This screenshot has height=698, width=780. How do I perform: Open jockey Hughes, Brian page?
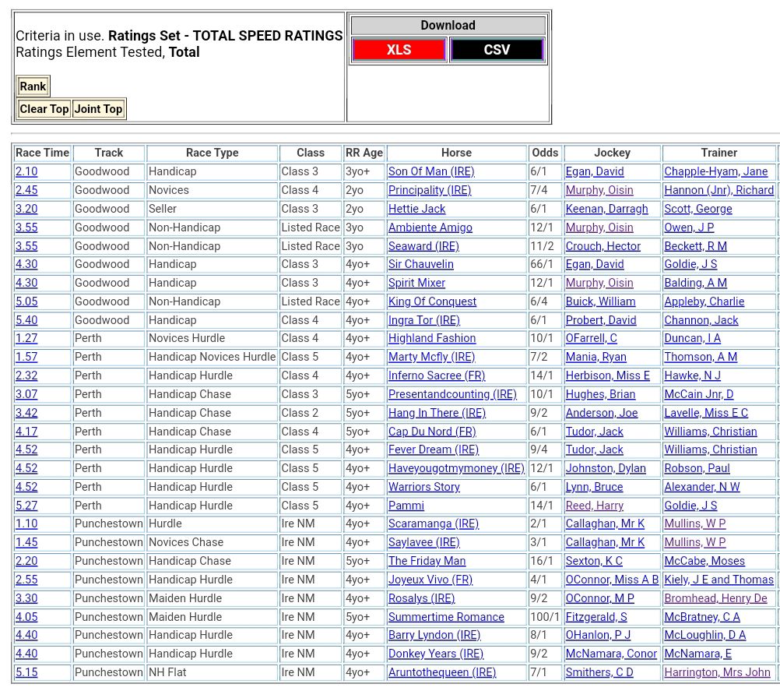click(600, 394)
